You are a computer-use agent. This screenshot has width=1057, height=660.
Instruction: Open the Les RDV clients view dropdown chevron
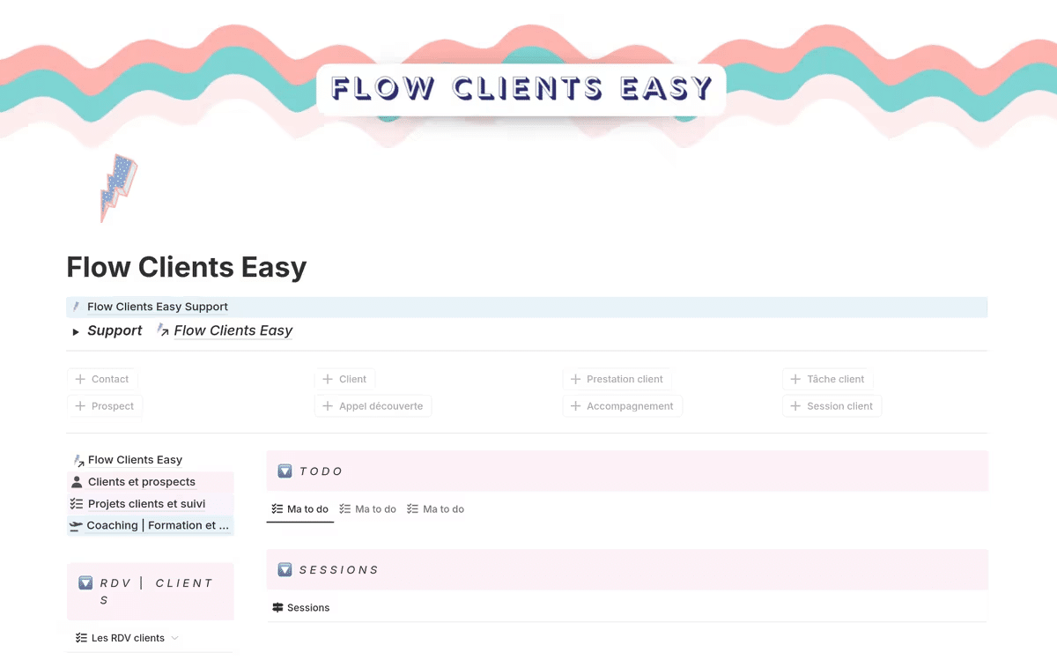click(x=174, y=638)
